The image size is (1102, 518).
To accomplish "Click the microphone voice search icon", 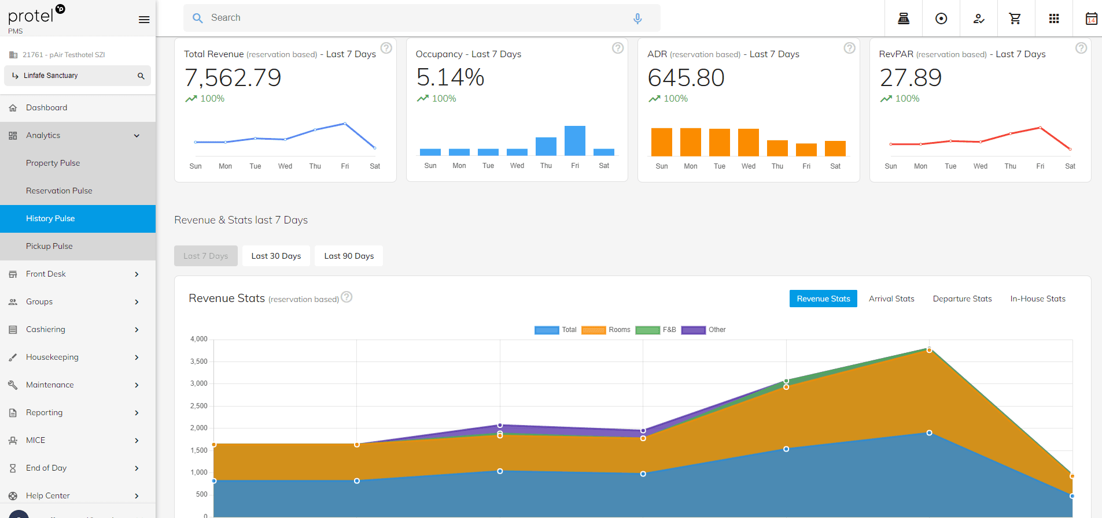I will point(637,18).
